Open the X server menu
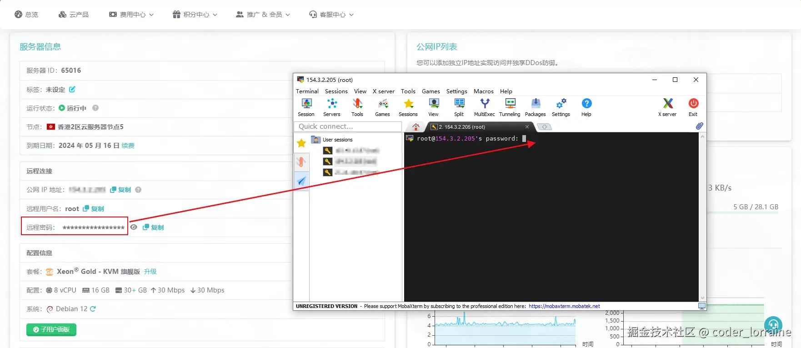Screen dimensions: 801x348 pos(384,91)
